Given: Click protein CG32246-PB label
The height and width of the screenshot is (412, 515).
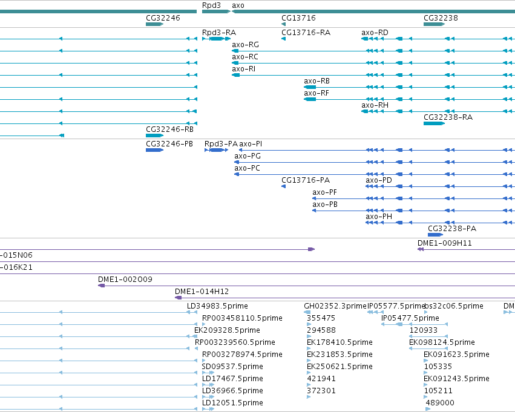Looking at the screenshot, I should (169, 144).
